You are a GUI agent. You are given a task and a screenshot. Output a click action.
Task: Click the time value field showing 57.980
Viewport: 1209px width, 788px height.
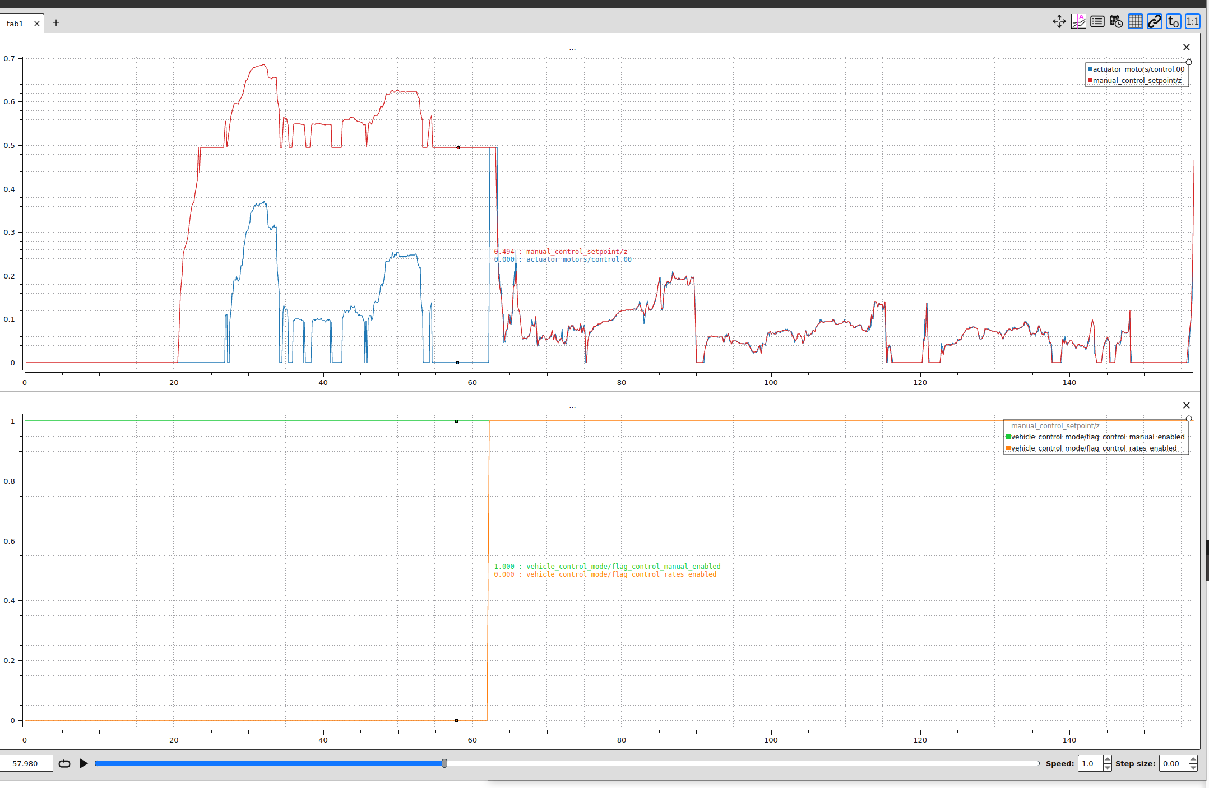(26, 763)
